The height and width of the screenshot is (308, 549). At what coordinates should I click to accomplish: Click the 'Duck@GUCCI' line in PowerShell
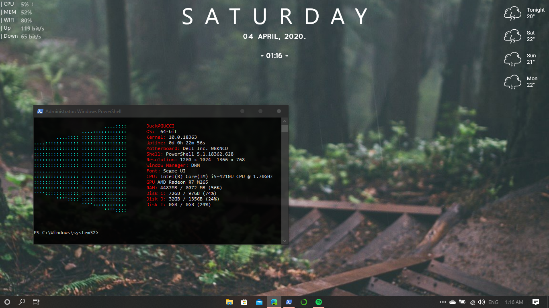click(160, 126)
